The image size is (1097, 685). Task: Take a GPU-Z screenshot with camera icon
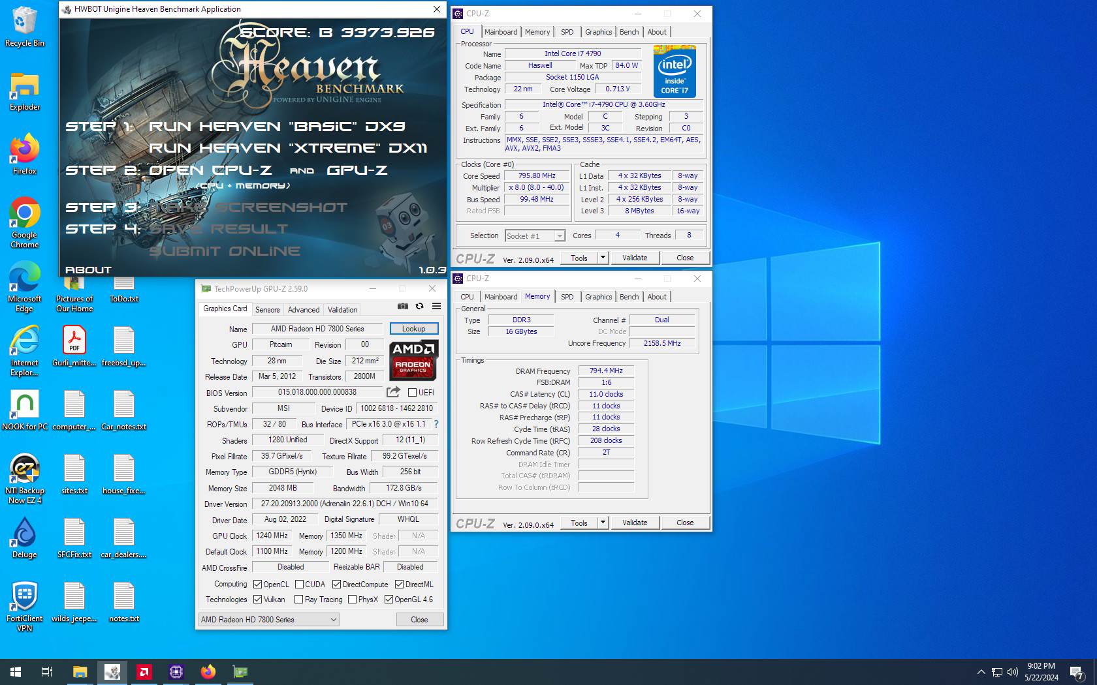coord(403,306)
